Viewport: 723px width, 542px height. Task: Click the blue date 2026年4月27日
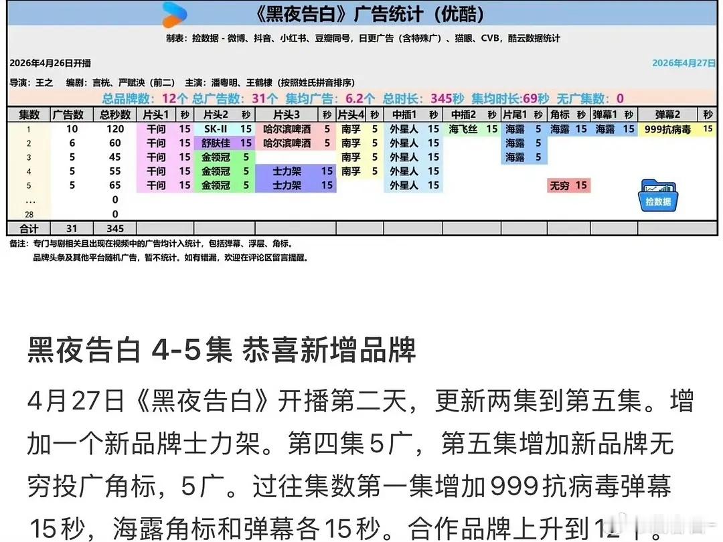684,63
